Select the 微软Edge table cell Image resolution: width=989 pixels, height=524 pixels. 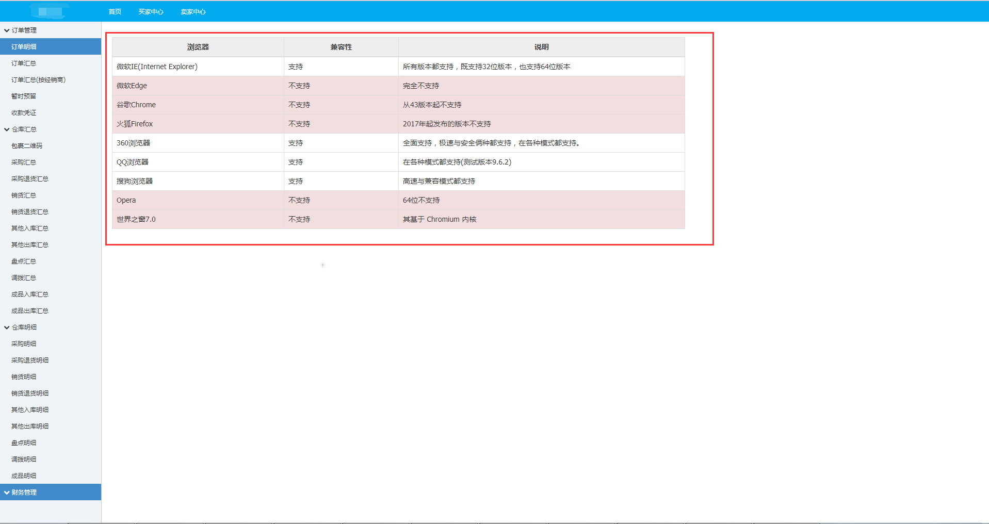(x=198, y=86)
